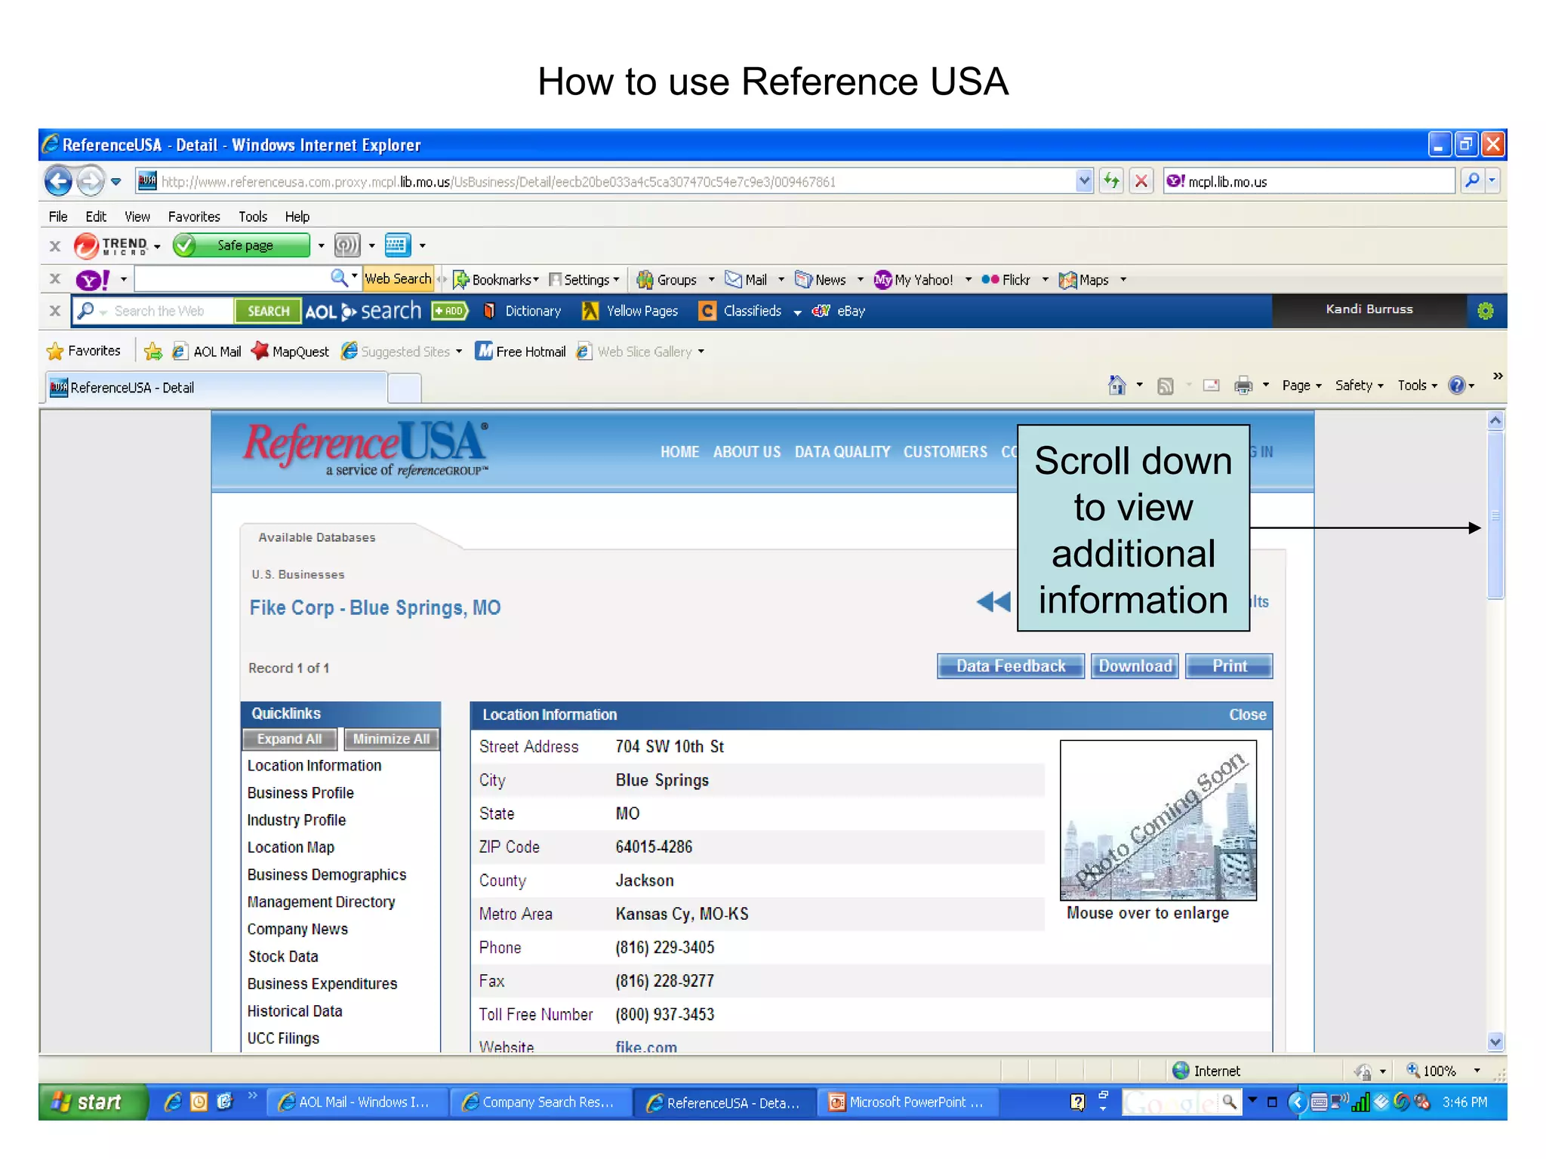Open the Favorites menu in menu bar
1546x1159 pixels.
pos(194,217)
